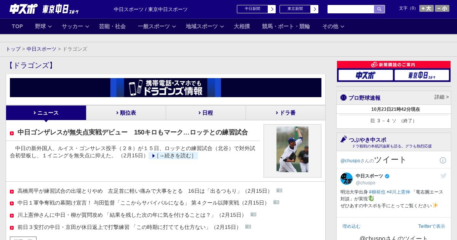
Task: Increase text size with +大
Action: point(427,8)
